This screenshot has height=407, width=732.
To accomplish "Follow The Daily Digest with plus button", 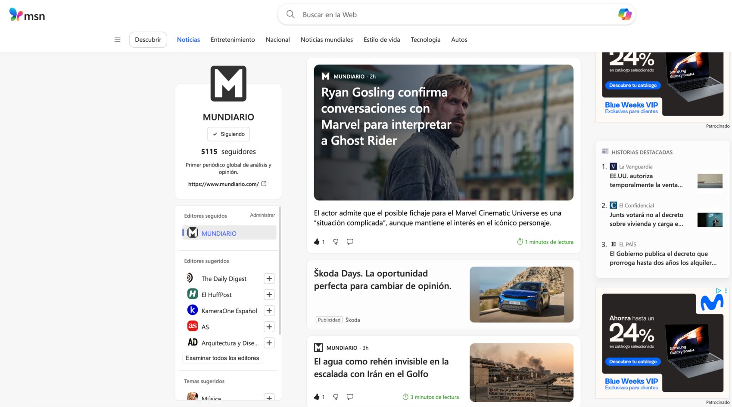I will click(x=269, y=279).
